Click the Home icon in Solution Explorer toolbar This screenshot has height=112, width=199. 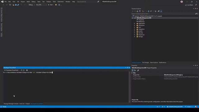[x=137, y=11]
